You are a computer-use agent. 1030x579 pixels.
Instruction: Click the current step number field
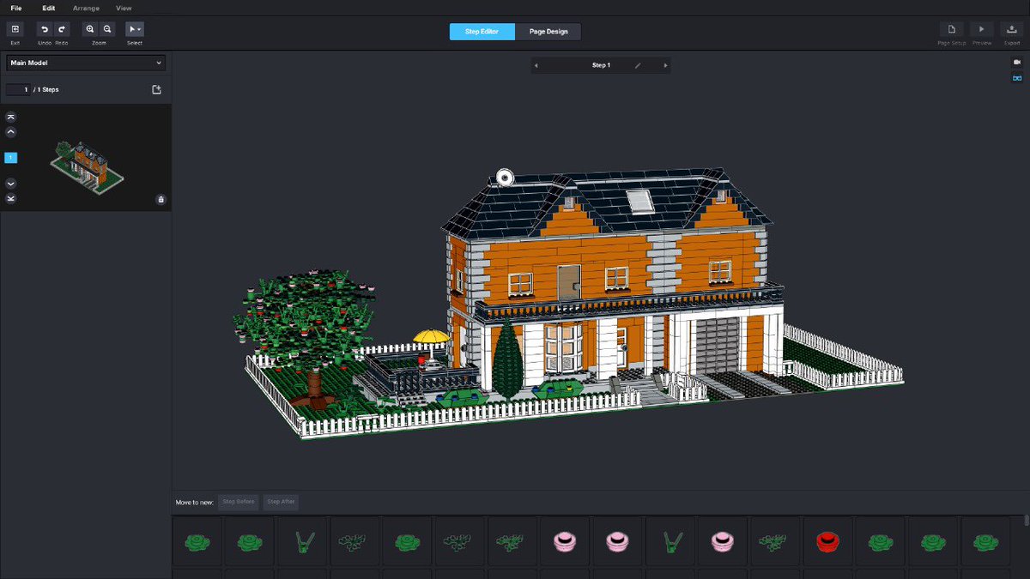click(x=18, y=89)
